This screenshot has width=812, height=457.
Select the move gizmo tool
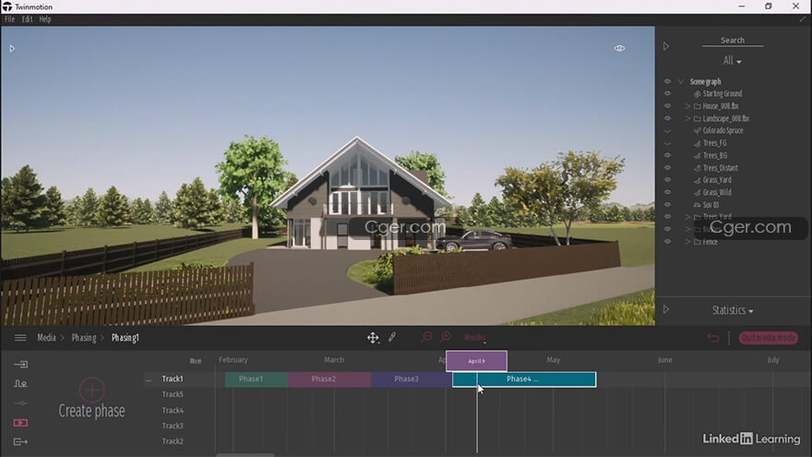pyautogui.click(x=373, y=338)
